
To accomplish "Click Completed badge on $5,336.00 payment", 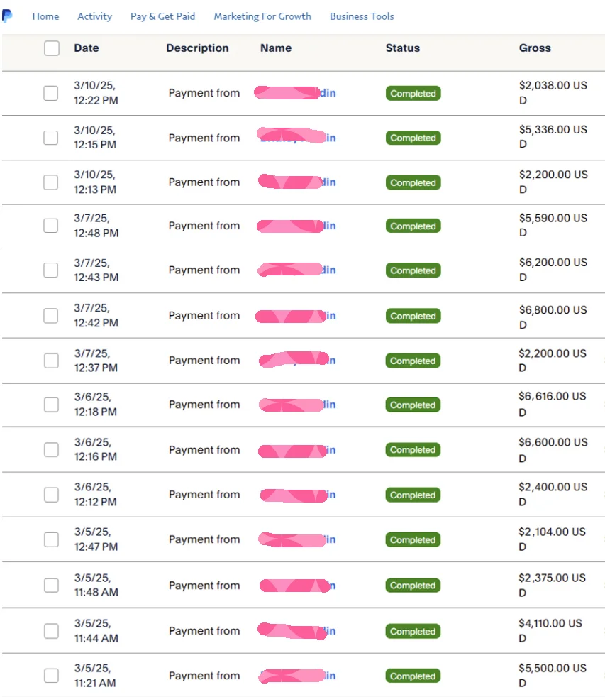I will pos(413,138).
